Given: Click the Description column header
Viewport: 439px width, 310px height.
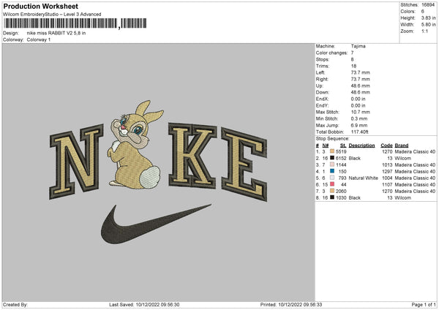Looking at the screenshot, I should (361, 145).
